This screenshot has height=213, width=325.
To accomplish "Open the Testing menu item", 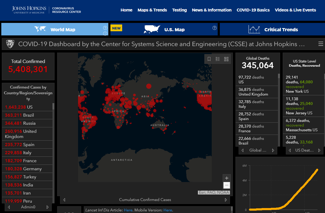I will (179, 10).
